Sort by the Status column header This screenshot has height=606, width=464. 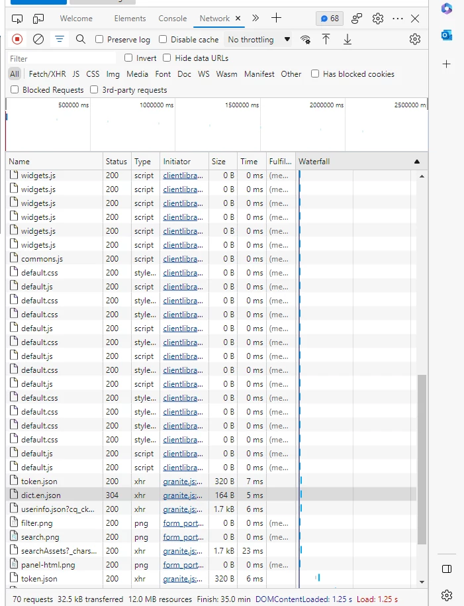click(116, 162)
